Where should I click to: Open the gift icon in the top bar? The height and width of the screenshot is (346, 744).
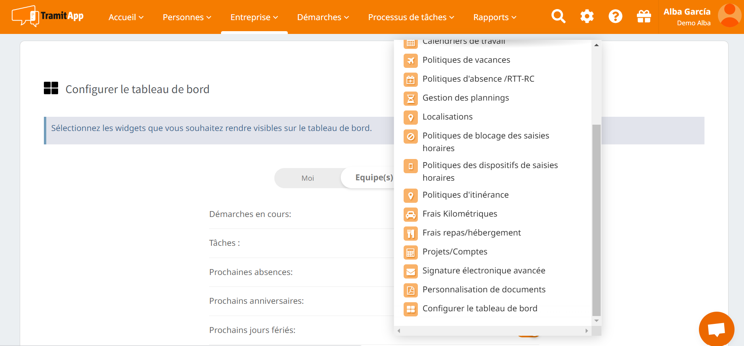644,17
